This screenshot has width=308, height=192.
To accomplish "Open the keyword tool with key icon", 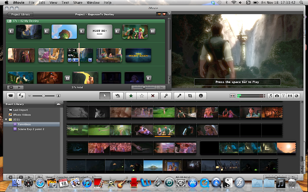I will pyautogui.click(x=166, y=96).
